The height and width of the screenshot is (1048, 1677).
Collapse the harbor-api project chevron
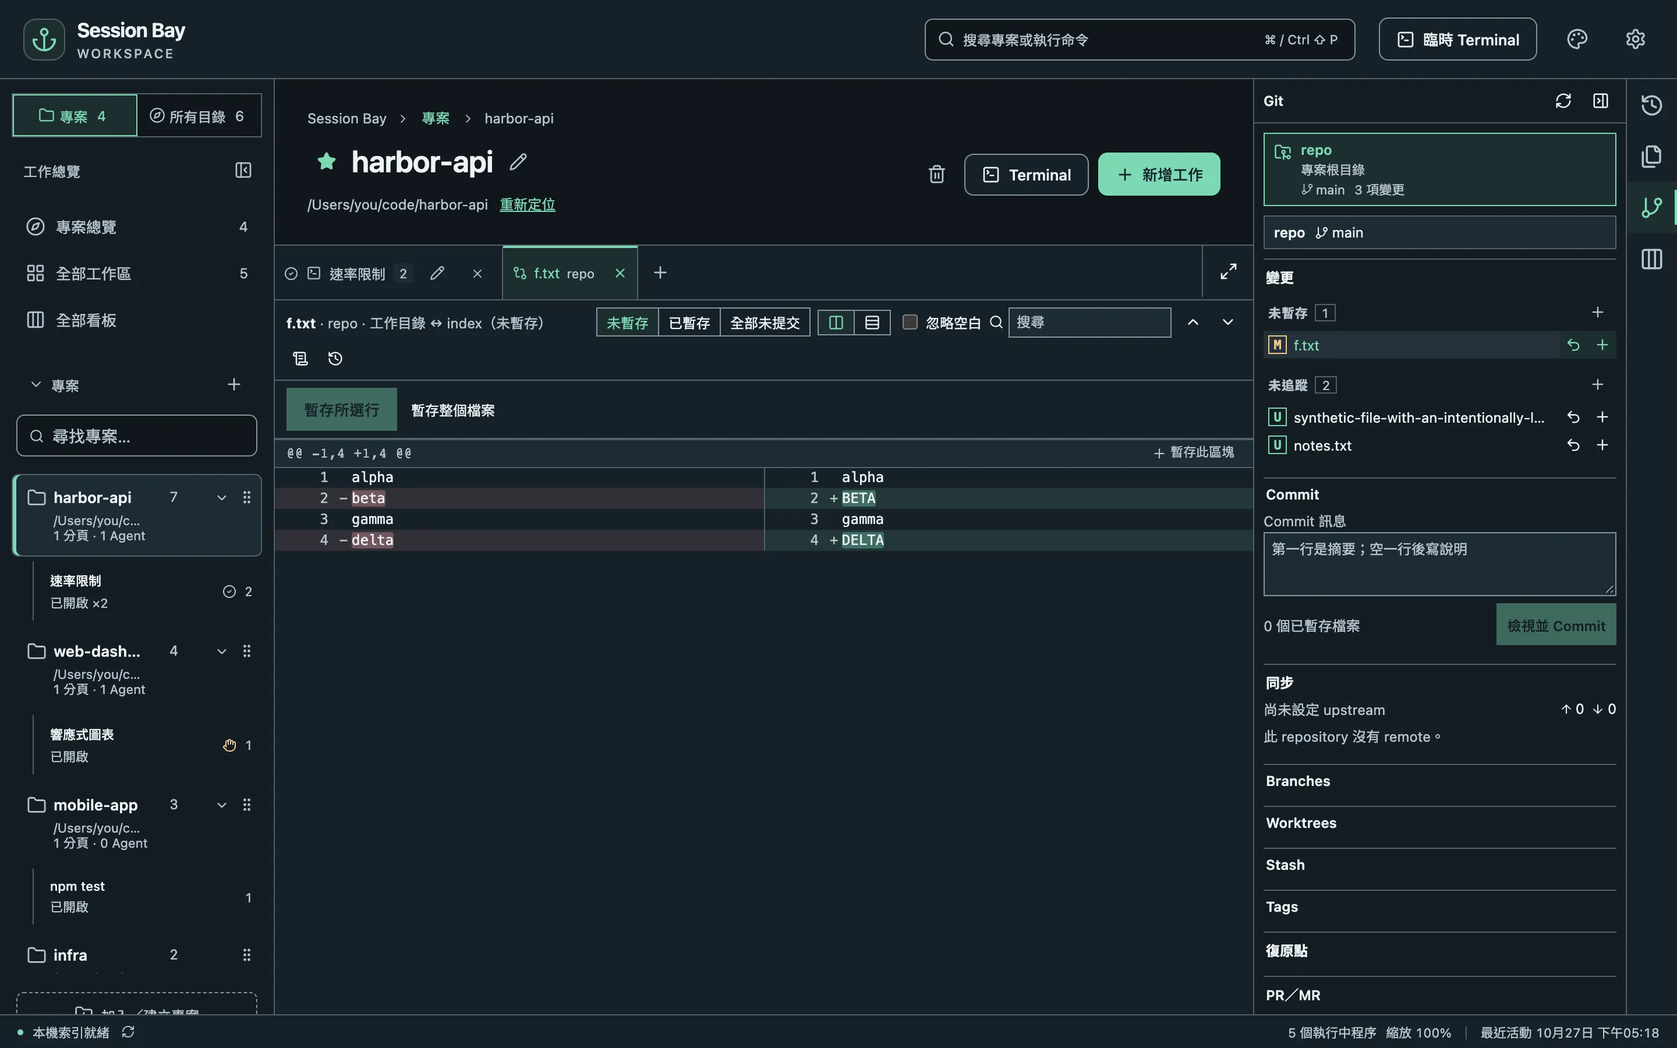tap(222, 498)
